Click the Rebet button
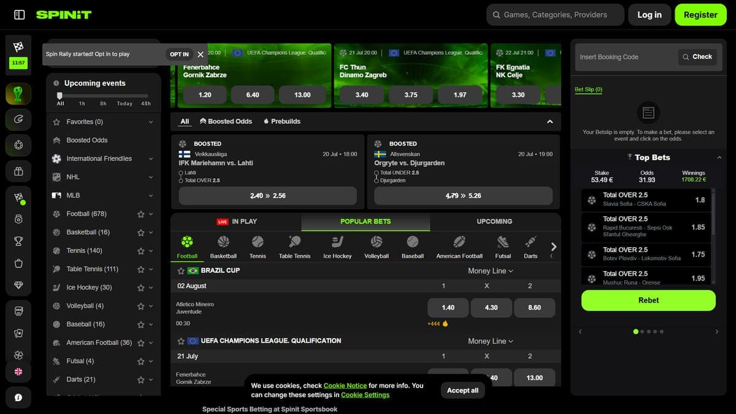 point(648,301)
